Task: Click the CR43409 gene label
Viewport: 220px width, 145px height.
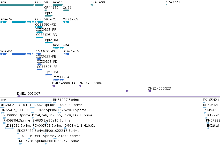Action: pos(98,2)
